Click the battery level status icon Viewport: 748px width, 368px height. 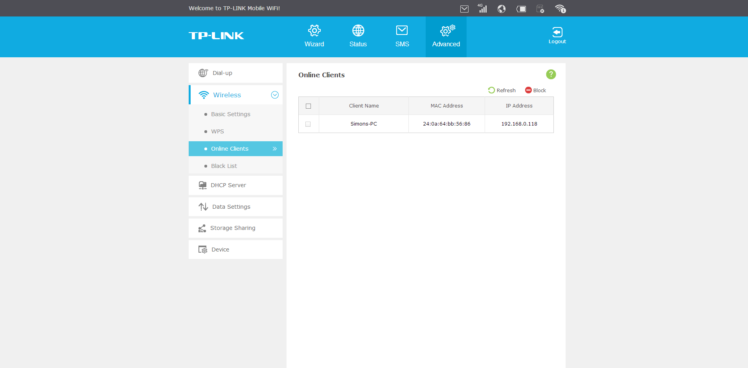click(x=521, y=9)
